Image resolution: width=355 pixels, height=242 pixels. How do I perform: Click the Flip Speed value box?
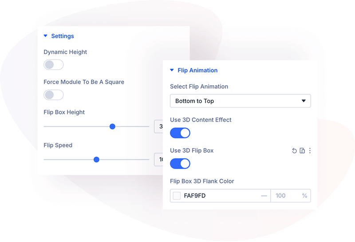coord(159,159)
